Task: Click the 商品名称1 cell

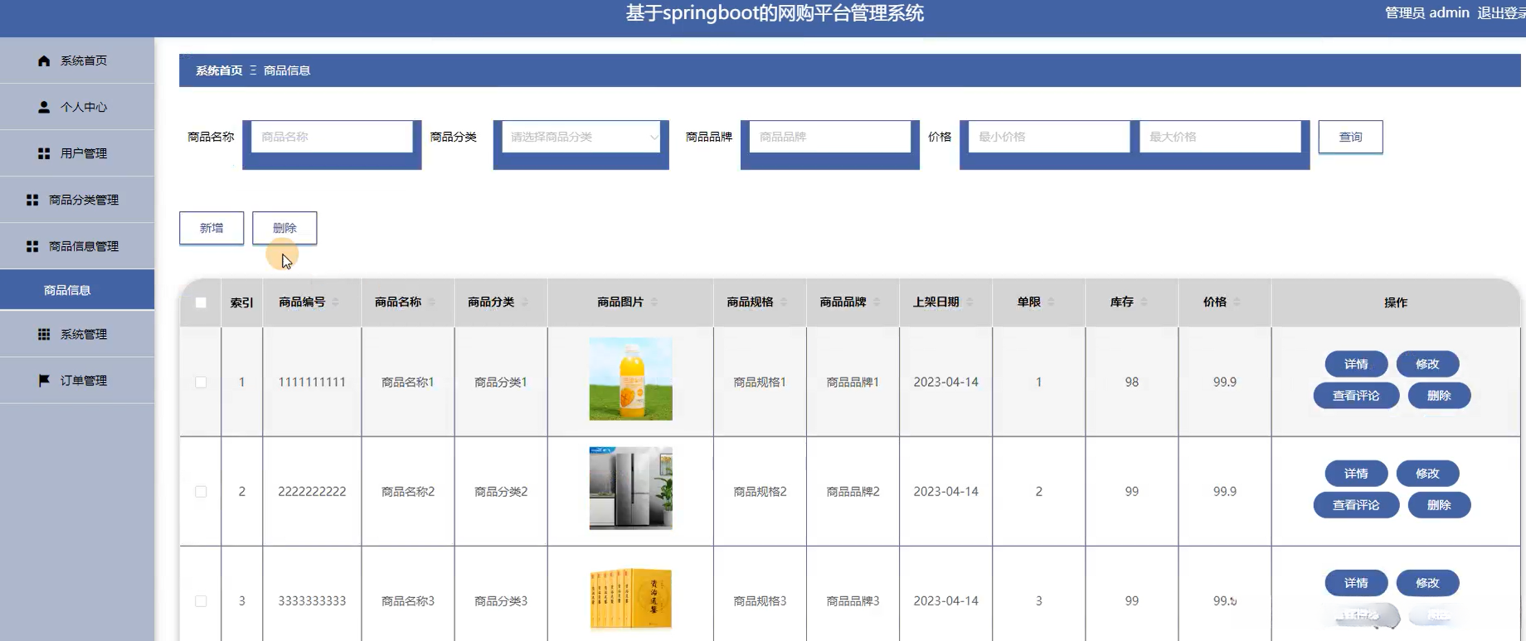Action: pos(408,382)
